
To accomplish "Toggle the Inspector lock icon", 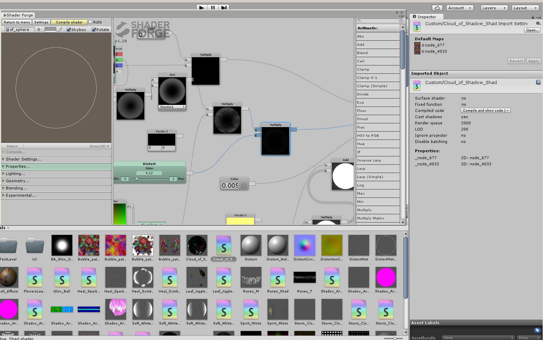I will (533, 17).
